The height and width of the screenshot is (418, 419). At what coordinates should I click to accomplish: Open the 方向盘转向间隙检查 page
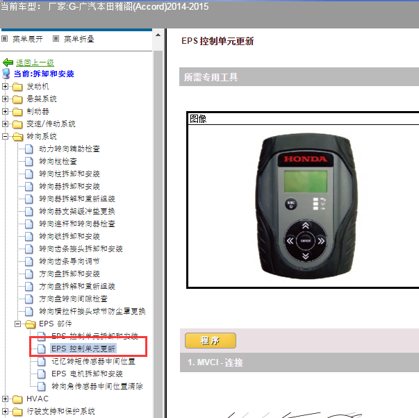click(73, 299)
